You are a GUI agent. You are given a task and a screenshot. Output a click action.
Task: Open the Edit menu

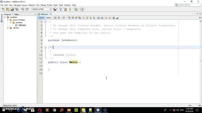pyautogui.click(x=6, y=5)
